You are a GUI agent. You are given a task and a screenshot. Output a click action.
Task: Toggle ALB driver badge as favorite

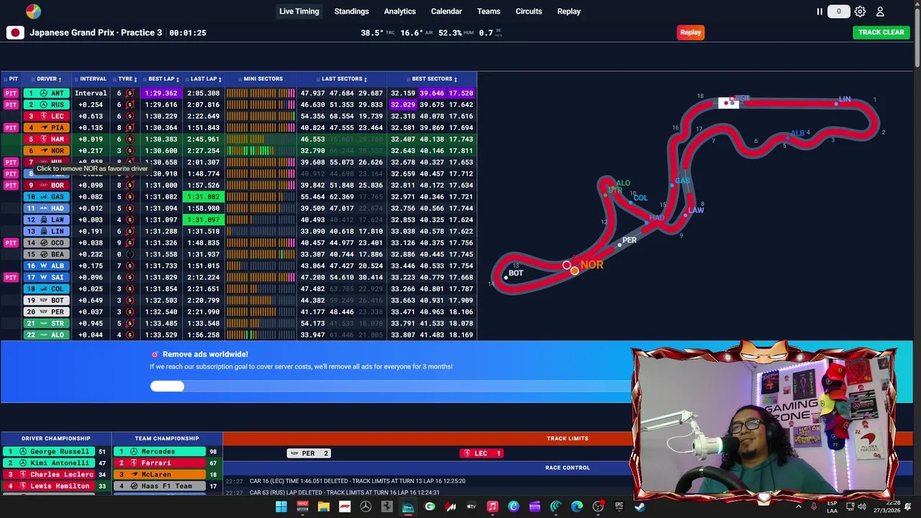[46, 265]
